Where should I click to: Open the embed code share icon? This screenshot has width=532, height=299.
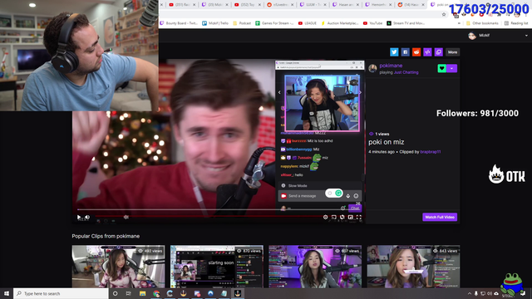[427, 51]
